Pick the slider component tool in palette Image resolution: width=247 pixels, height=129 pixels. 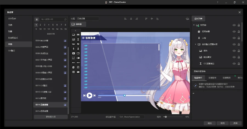tap(78, 62)
